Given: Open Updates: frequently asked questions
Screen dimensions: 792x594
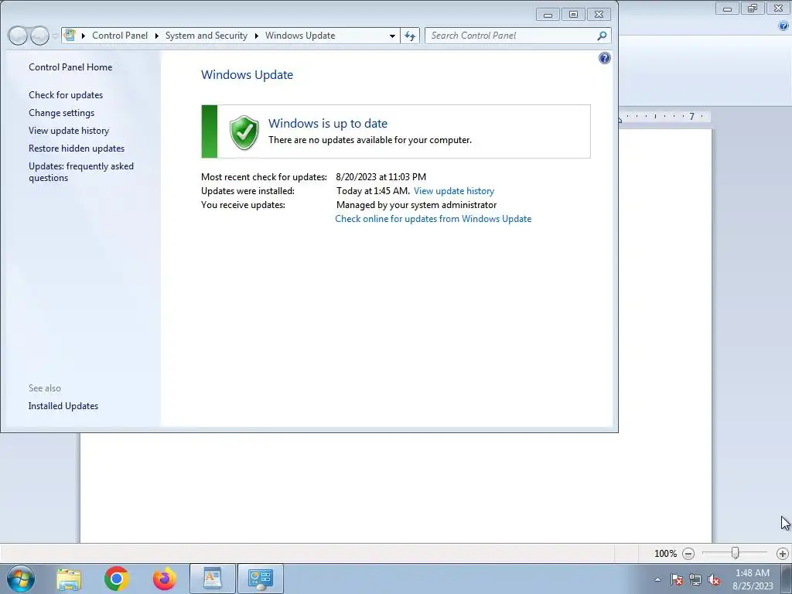Looking at the screenshot, I should click(x=80, y=172).
